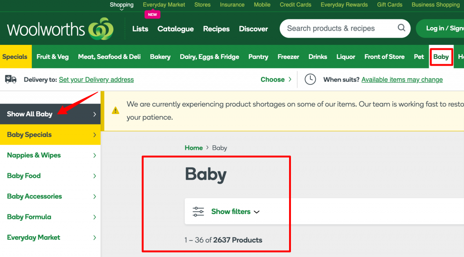Open the Gift Cards link
The image size is (464, 257).
point(389,5)
